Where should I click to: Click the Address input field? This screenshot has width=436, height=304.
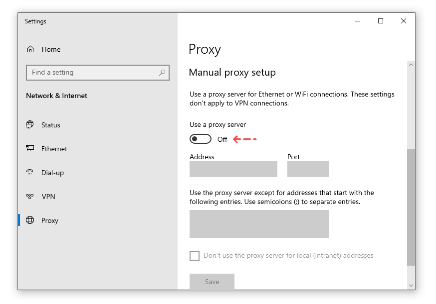pyautogui.click(x=233, y=169)
